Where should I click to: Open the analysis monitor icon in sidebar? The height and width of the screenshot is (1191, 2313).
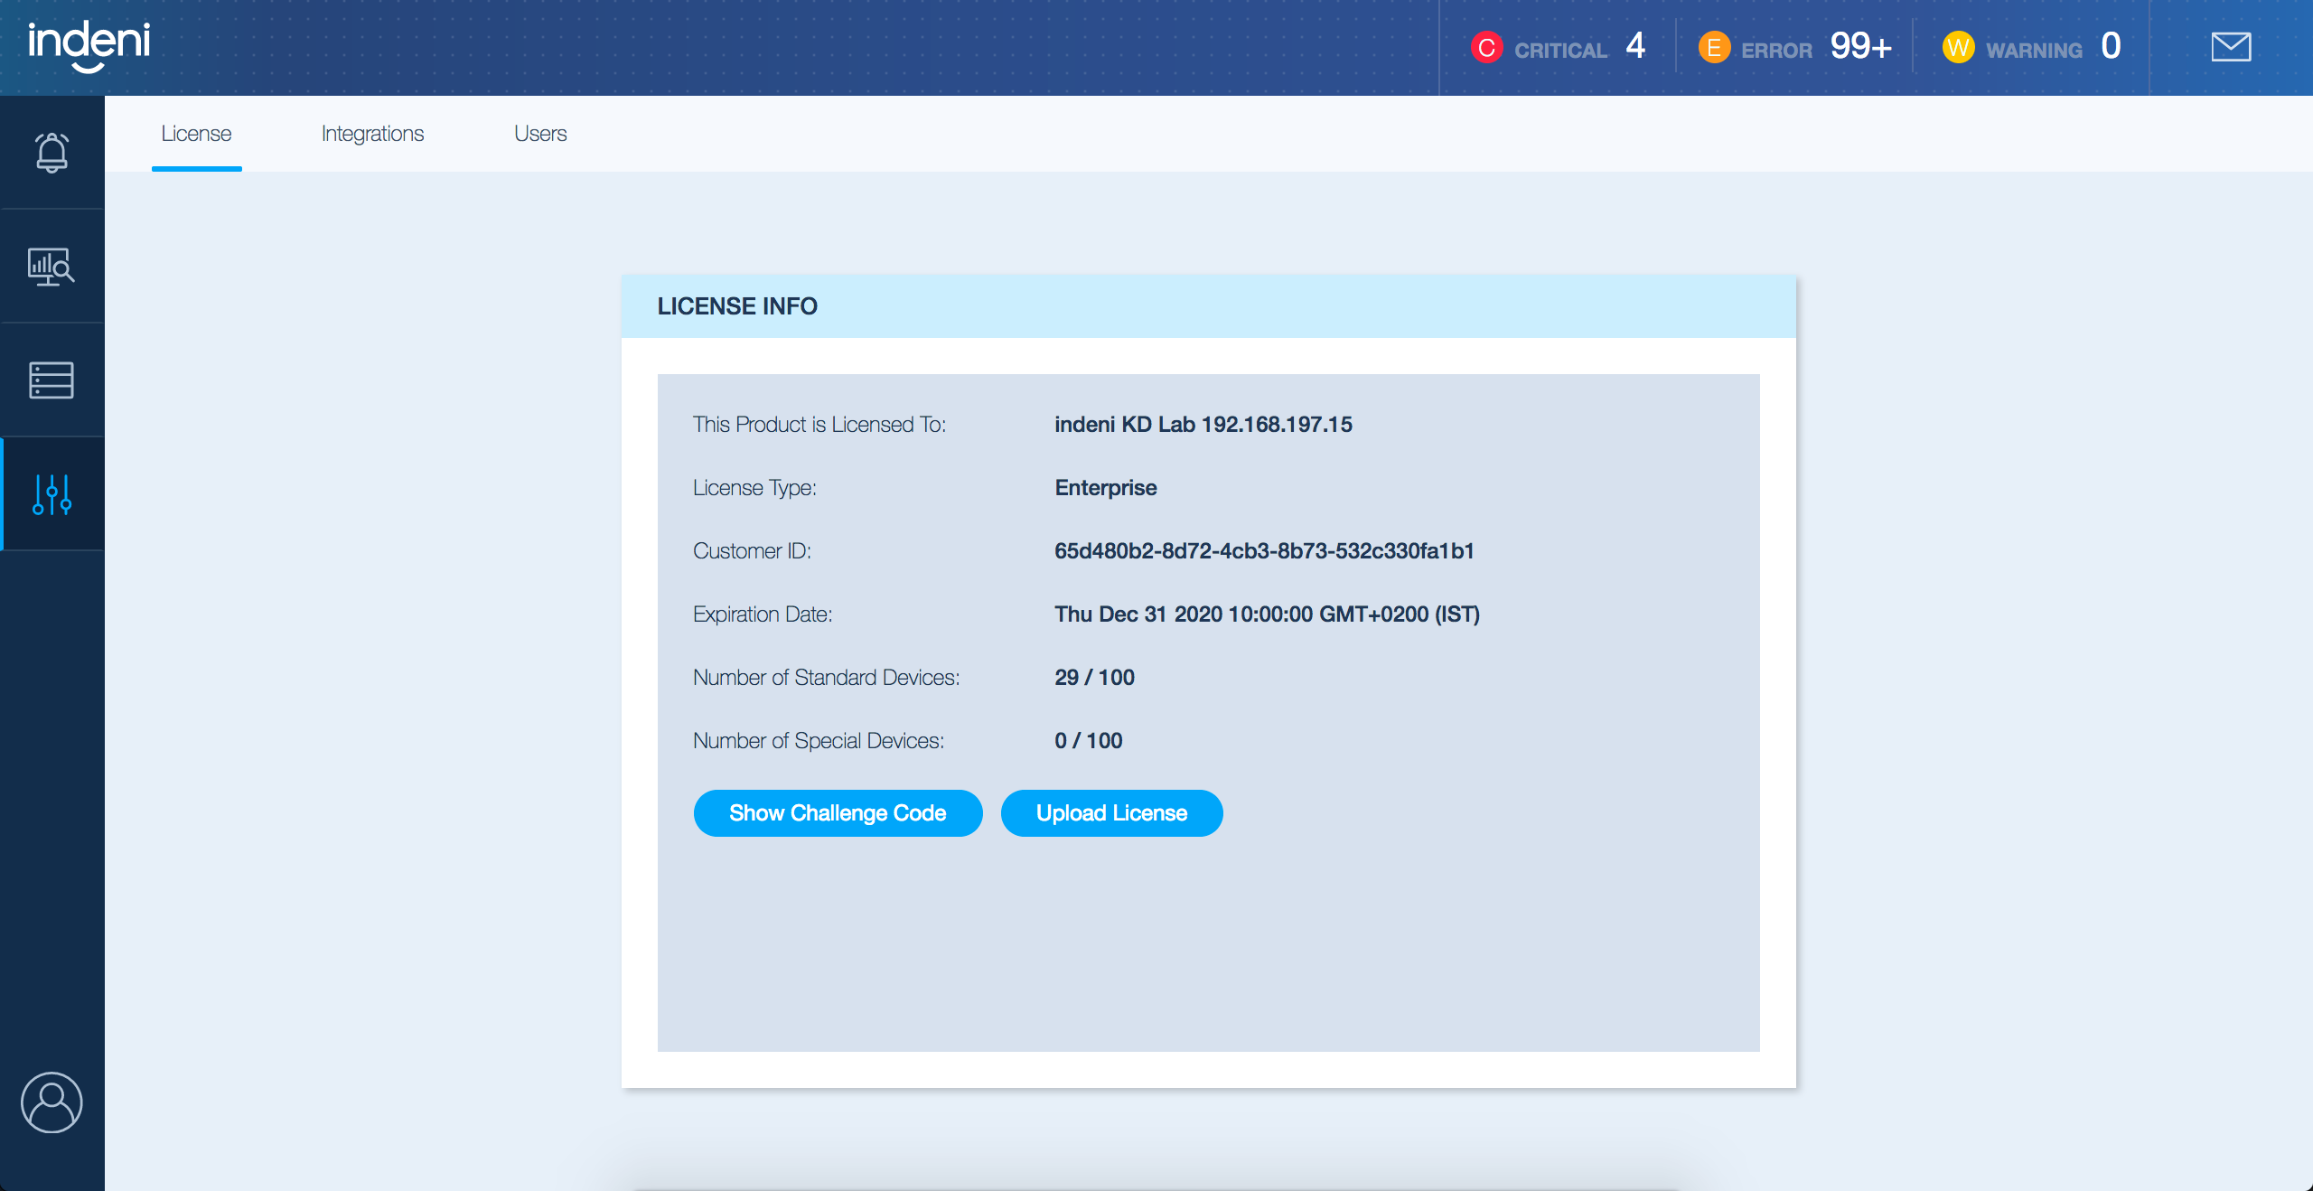tap(52, 267)
